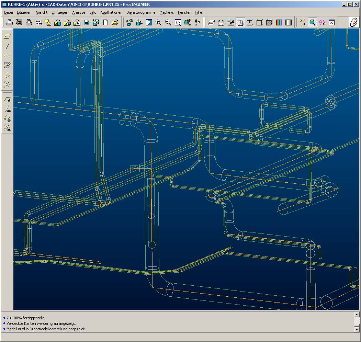Click message 'Verdeckte Kanten werden grau angezeigt.'
This screenshot has height=342, width=361.
click(x=42, y=323)
